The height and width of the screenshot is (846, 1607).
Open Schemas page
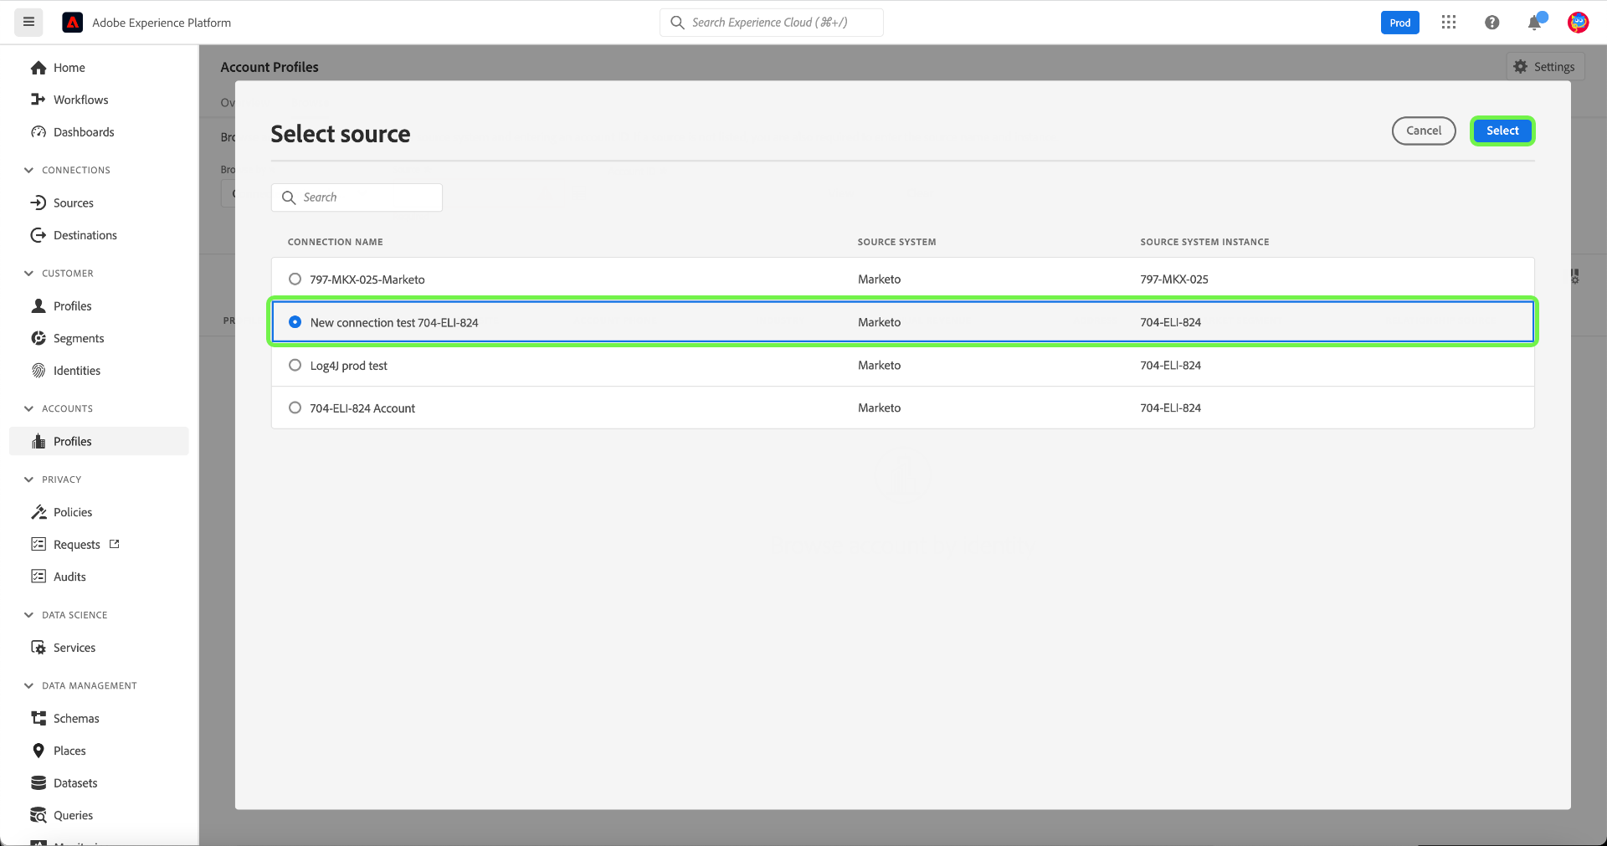click(76, 719)
